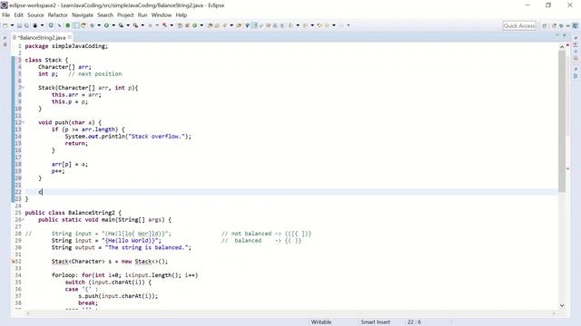
Task: Collapse the main method fold at line 26
Action: 23,219
